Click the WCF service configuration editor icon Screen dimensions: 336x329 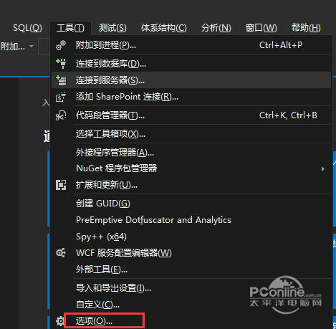click(x=61, y=253)
